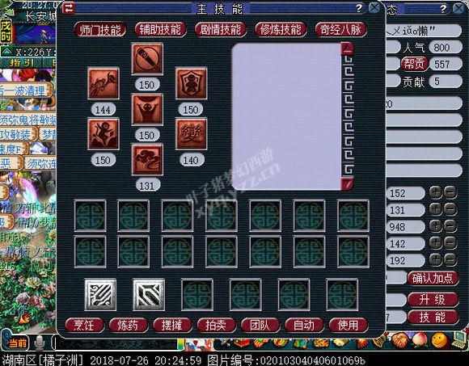
Task: Open the 奇经八脉 tab
Action: pyautogui.click(x=340, y=30)
